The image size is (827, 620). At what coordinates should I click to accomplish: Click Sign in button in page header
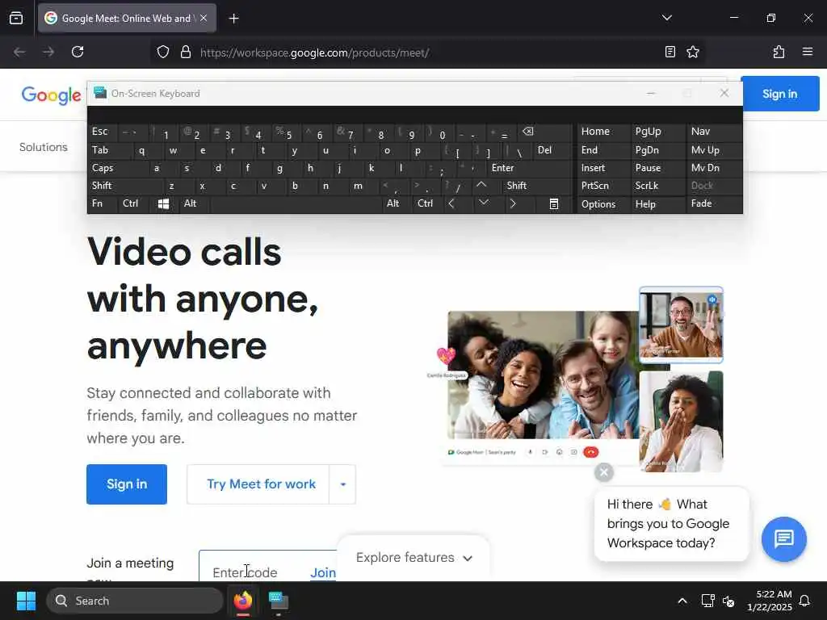(x=779, y=94)
